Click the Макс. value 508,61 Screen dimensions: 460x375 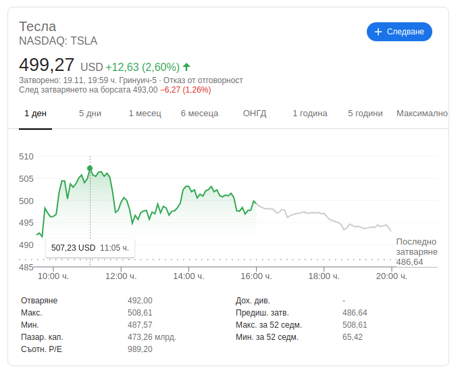[140, 313]
